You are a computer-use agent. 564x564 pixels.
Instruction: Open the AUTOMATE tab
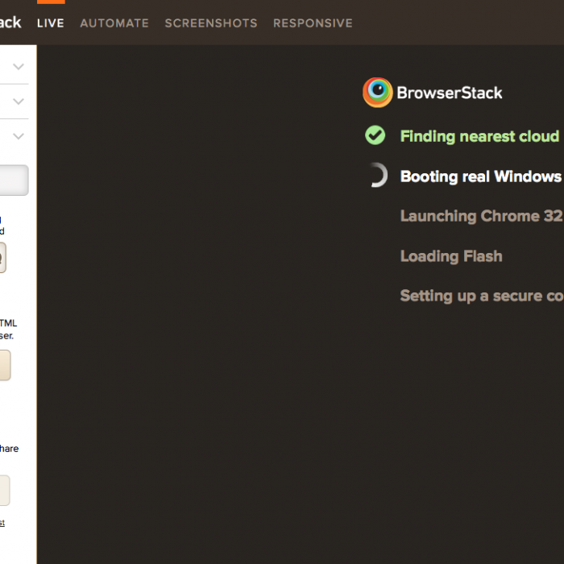[x=114, y=23]
